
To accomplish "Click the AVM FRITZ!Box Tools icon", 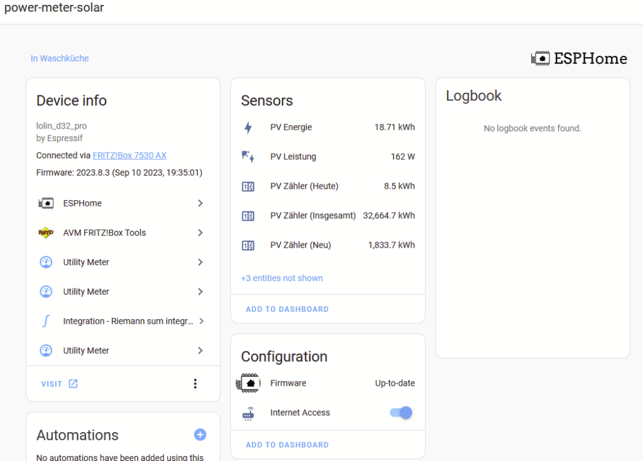I will click(x=46, y=233).
